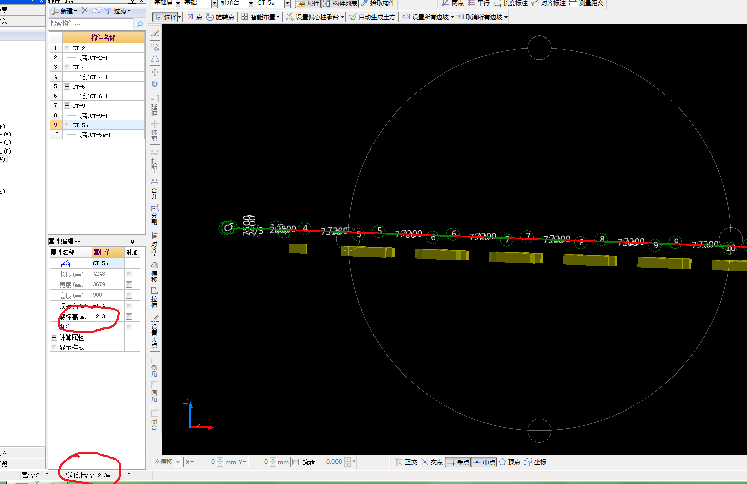Select (底)CT-2-1 in component list
747x484 pixels.
point(93,58)
